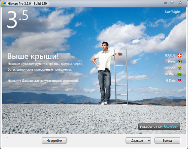This screenshot has width=188, height=149.
Task: Click the IKARUS partner label
Action: pos(170,55)
